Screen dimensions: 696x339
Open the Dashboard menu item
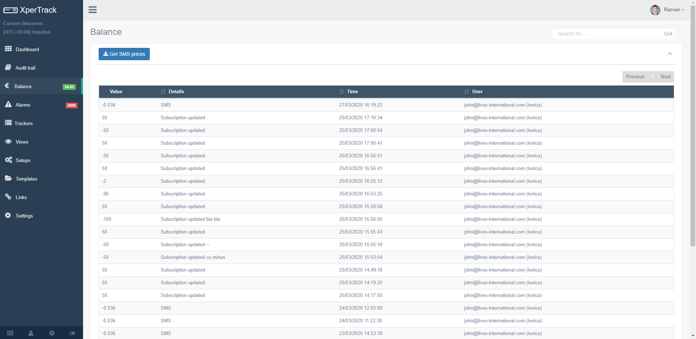(x=27, y=49)
